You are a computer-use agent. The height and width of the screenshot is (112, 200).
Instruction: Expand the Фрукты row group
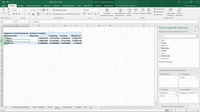tap(5, 41)
